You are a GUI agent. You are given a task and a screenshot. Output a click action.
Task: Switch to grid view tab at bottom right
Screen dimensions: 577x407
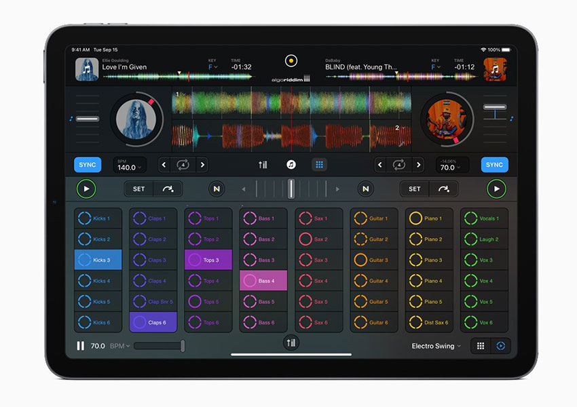(481, 346)
